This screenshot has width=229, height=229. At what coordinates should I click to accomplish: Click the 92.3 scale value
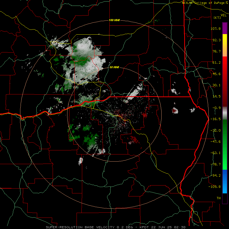tap(217, 40)
